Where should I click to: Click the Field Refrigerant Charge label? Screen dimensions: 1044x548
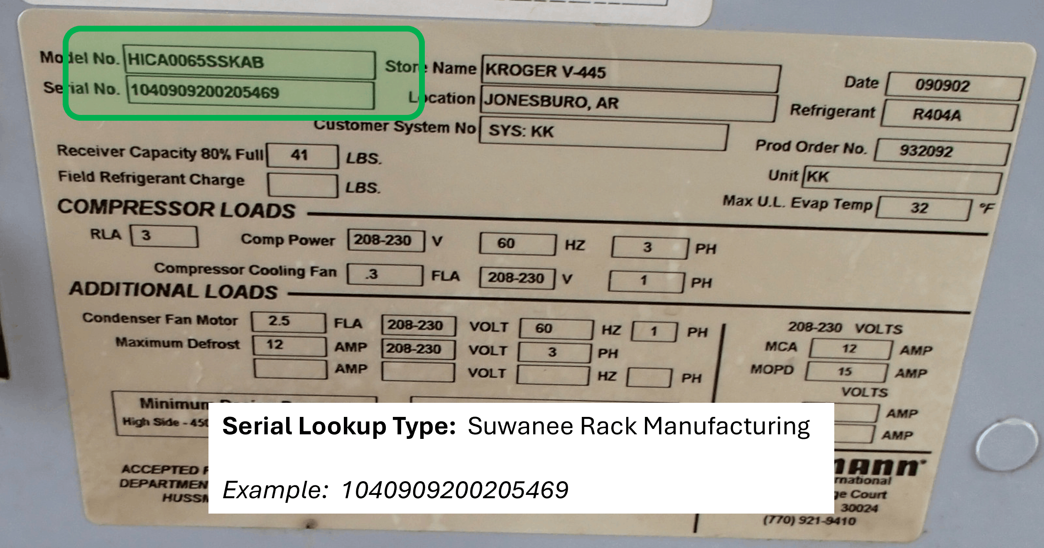point(151,178)
